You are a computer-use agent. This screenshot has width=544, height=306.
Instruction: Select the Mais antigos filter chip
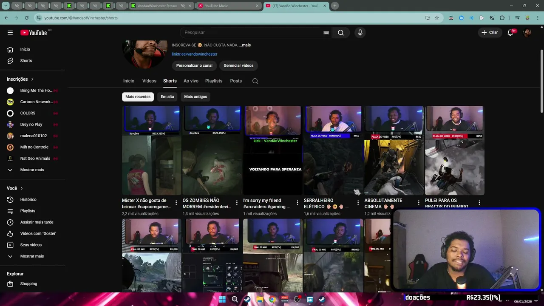click(x=195, y=97)
